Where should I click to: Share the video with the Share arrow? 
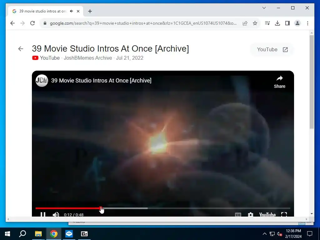(279, 82)
